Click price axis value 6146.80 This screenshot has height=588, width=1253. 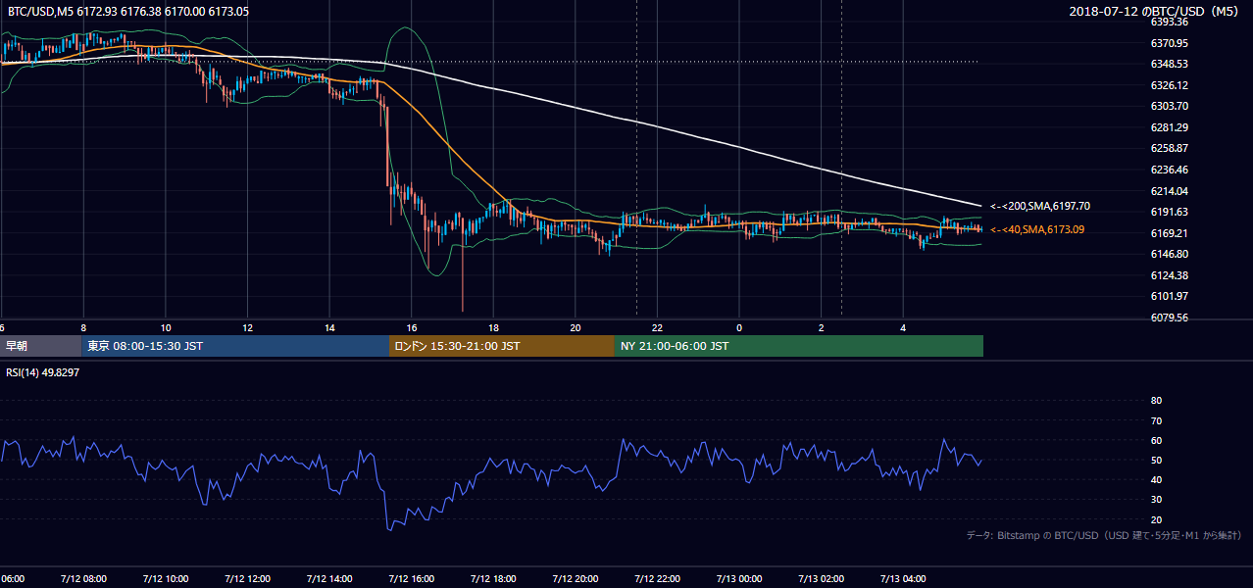coord(1169,254)
